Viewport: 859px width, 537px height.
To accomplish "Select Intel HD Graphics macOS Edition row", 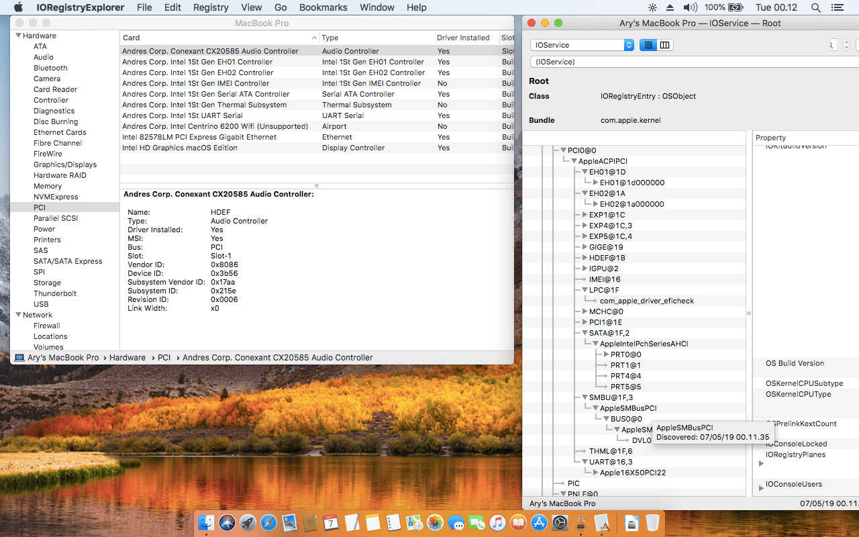I will [317, 148].
